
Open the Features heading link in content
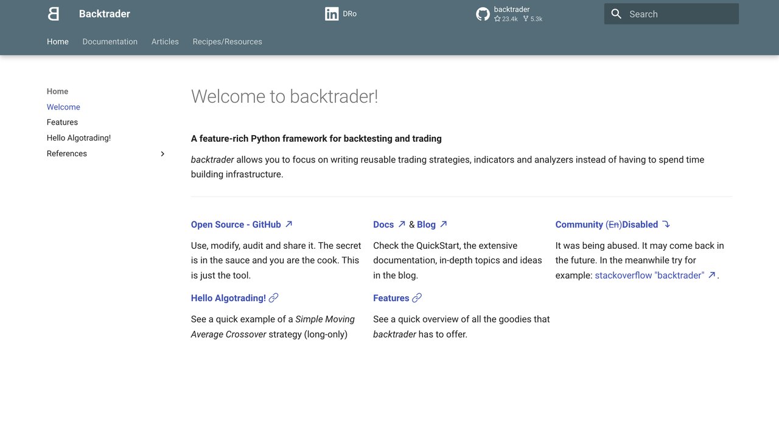click(391, 298)
